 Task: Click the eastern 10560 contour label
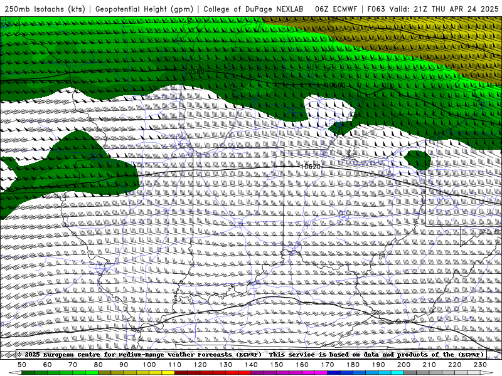click(336, 85)
